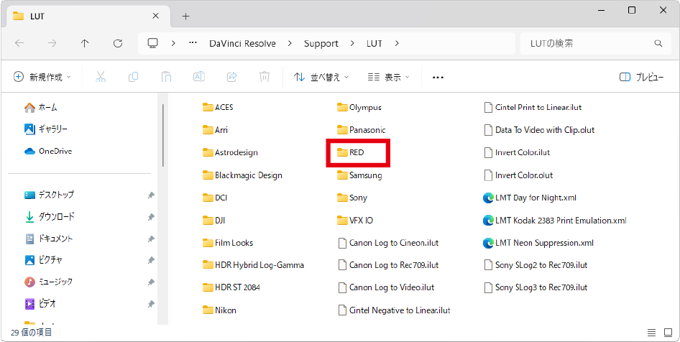Image resolution: width=680 pixels, height=342 pixels.
Task: Open the new tab plus button
Action: [185, 16]
